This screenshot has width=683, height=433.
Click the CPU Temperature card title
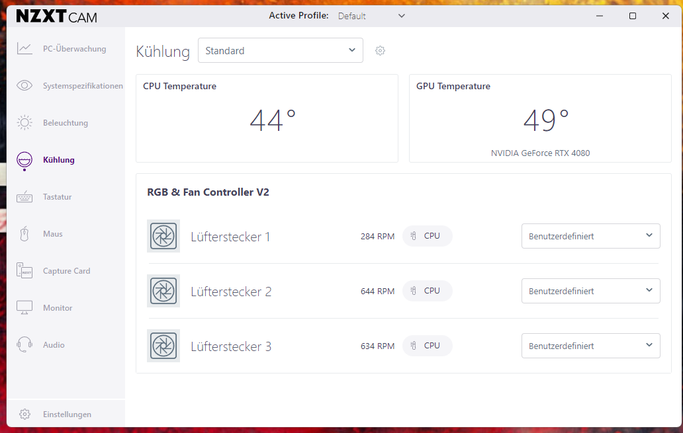179,86
